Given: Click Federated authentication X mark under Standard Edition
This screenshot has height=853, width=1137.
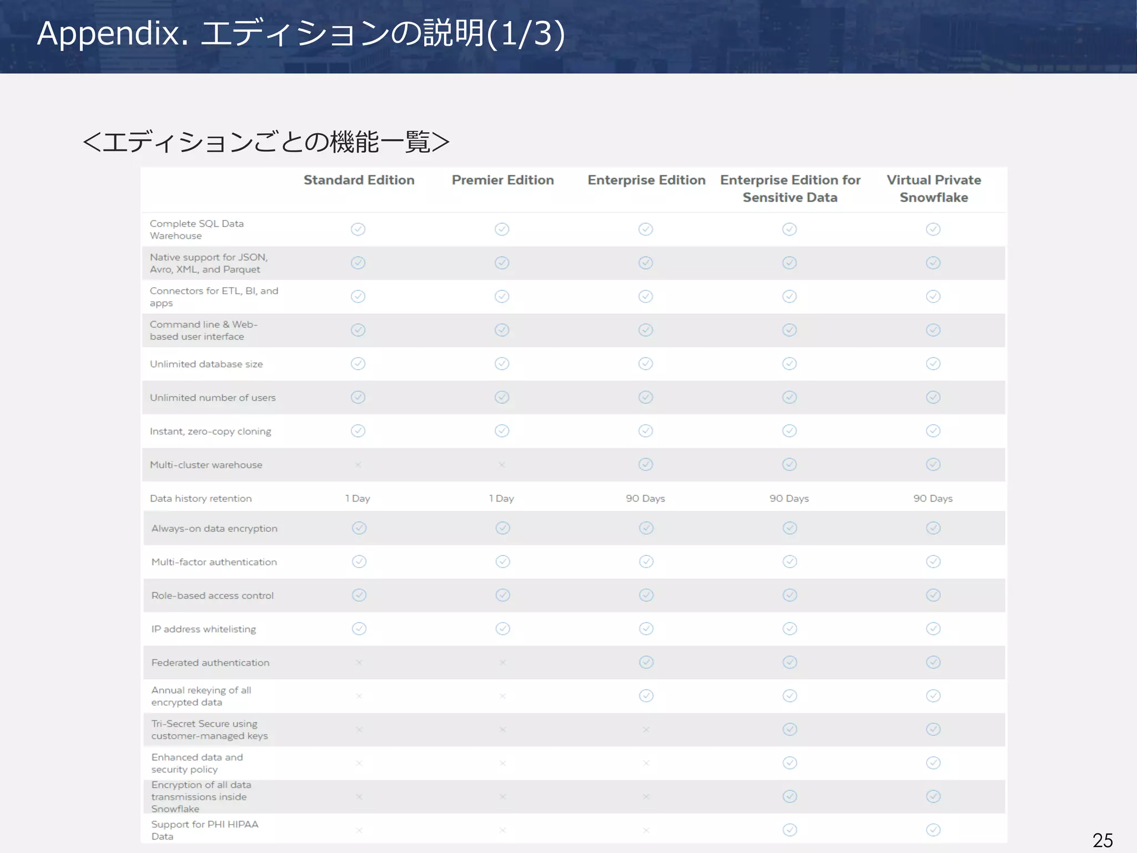Looking at the screenshot, I should pos(359,663).
